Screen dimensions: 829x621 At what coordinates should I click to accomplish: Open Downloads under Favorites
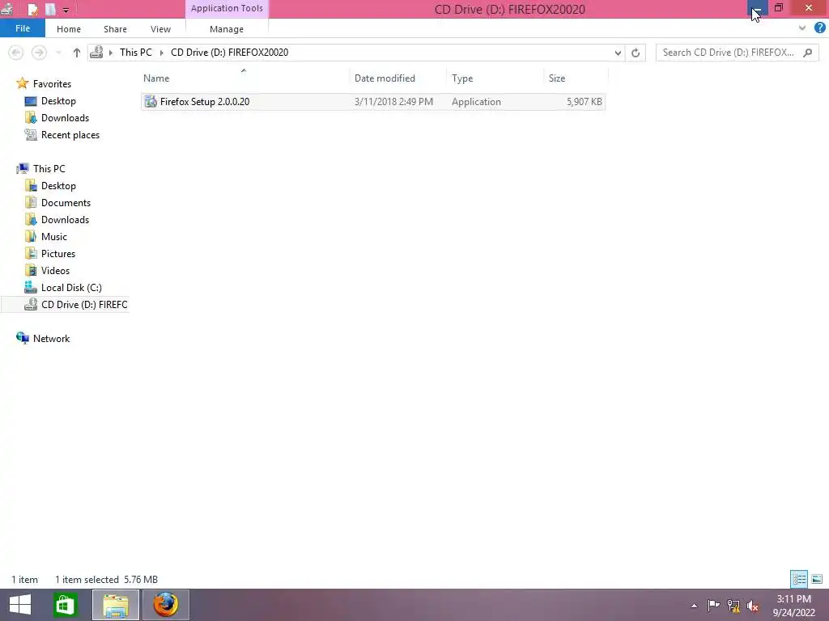click(65, 118)
